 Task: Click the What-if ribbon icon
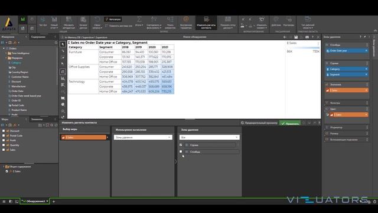(43, 21)
